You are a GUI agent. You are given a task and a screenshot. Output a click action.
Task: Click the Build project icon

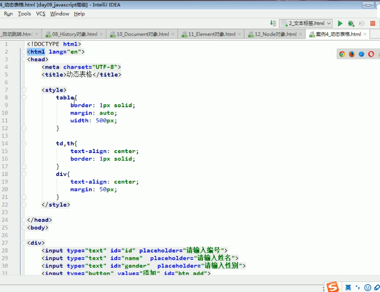pos(273,23)
